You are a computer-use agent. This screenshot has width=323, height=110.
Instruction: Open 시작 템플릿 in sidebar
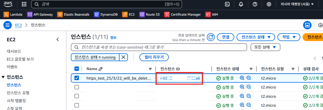[16, 101]
